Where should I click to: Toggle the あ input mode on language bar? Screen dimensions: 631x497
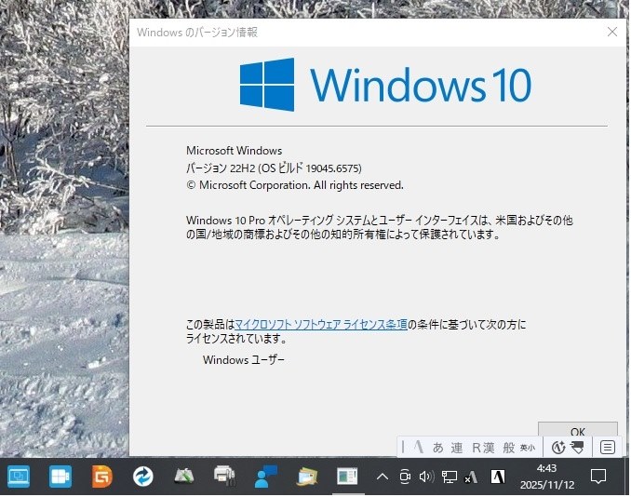[437, 447]
